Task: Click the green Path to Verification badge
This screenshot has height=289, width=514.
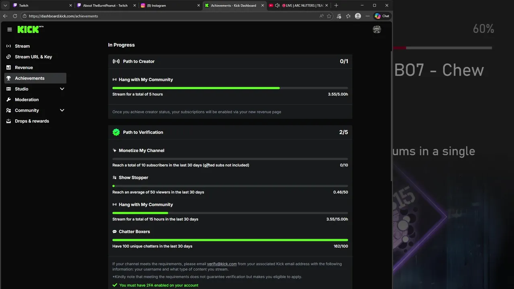Action: 116,132
